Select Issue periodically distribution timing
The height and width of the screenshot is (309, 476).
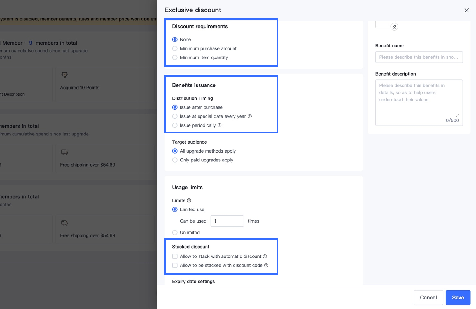pos(175,125)
